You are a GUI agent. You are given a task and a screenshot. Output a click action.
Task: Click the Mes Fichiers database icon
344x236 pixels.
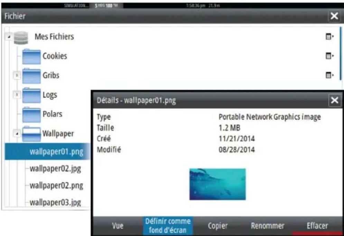[x=21, y=37]
